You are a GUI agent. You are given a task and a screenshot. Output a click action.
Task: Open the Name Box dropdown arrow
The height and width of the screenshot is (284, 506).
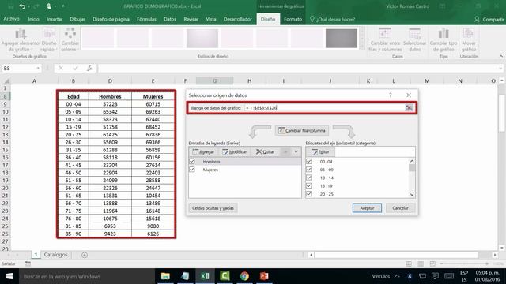(x=38, y=69)
